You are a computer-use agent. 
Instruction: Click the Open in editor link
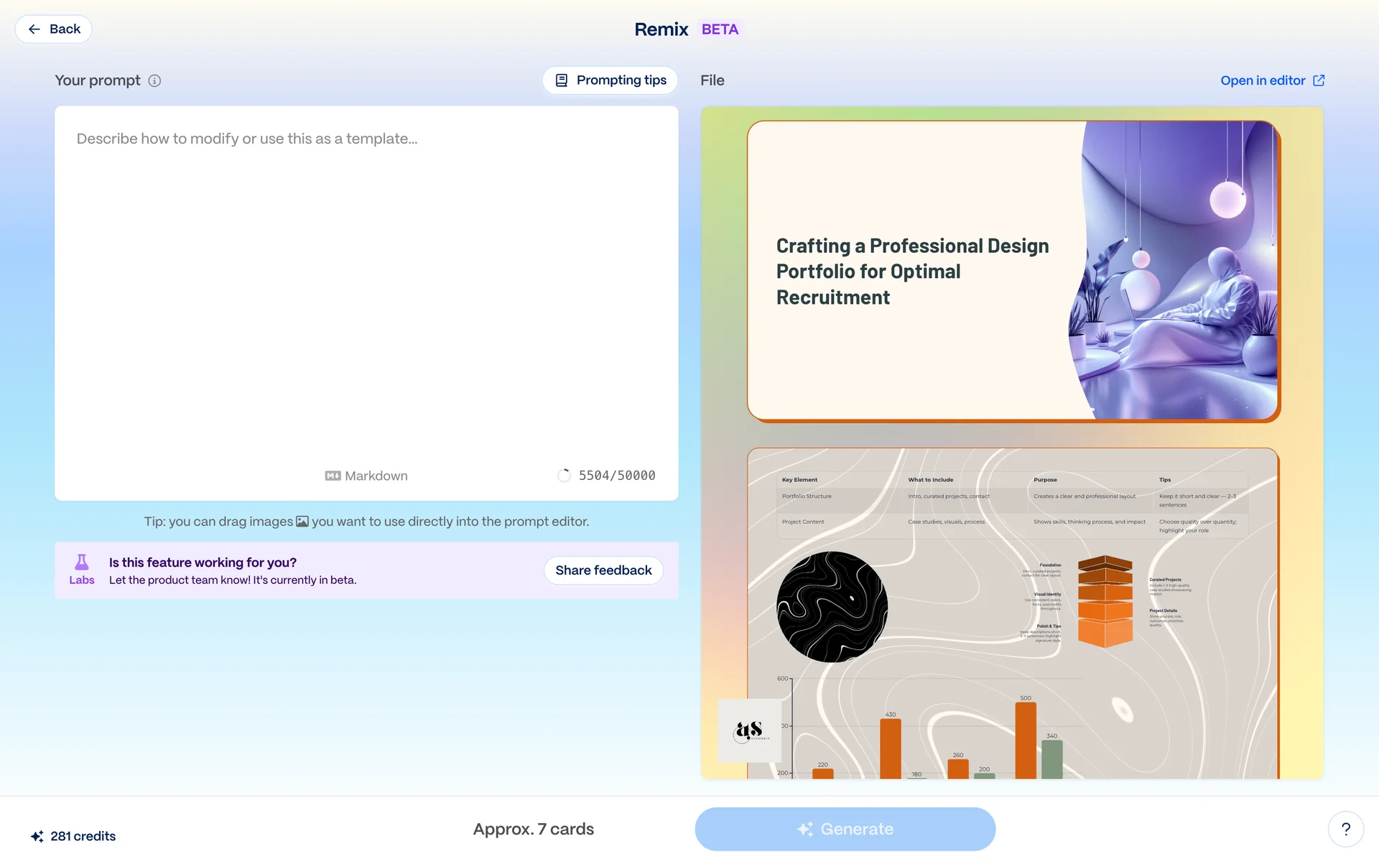pos(1262,80)
